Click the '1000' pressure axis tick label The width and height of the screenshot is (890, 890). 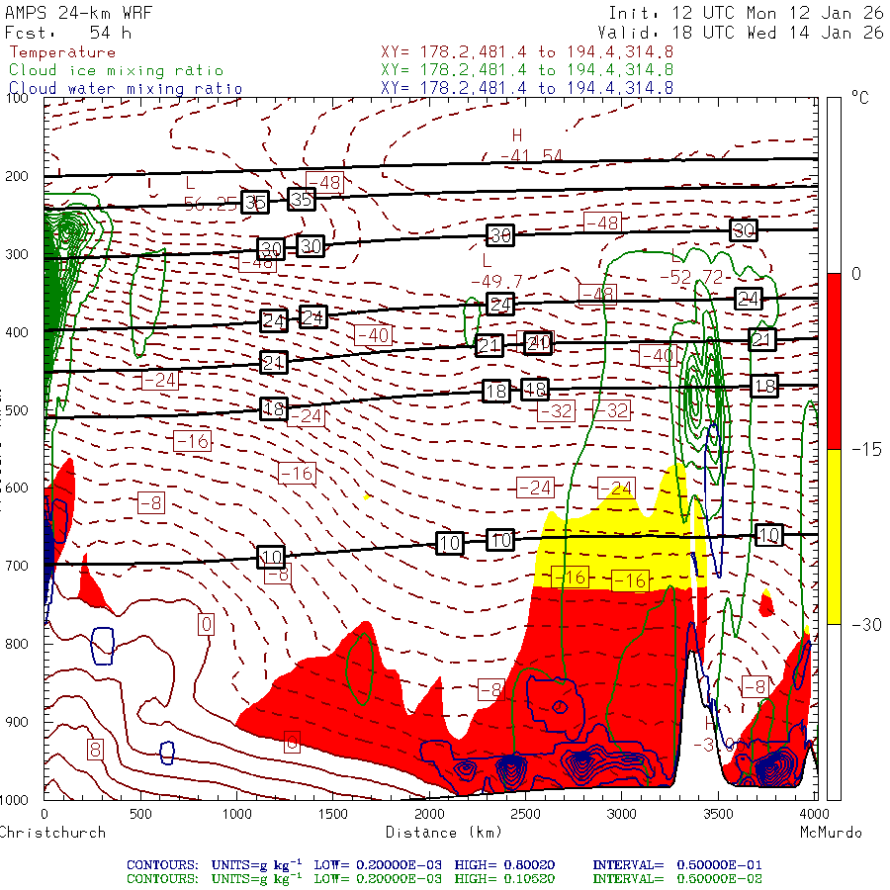click(x=14, y=800)
